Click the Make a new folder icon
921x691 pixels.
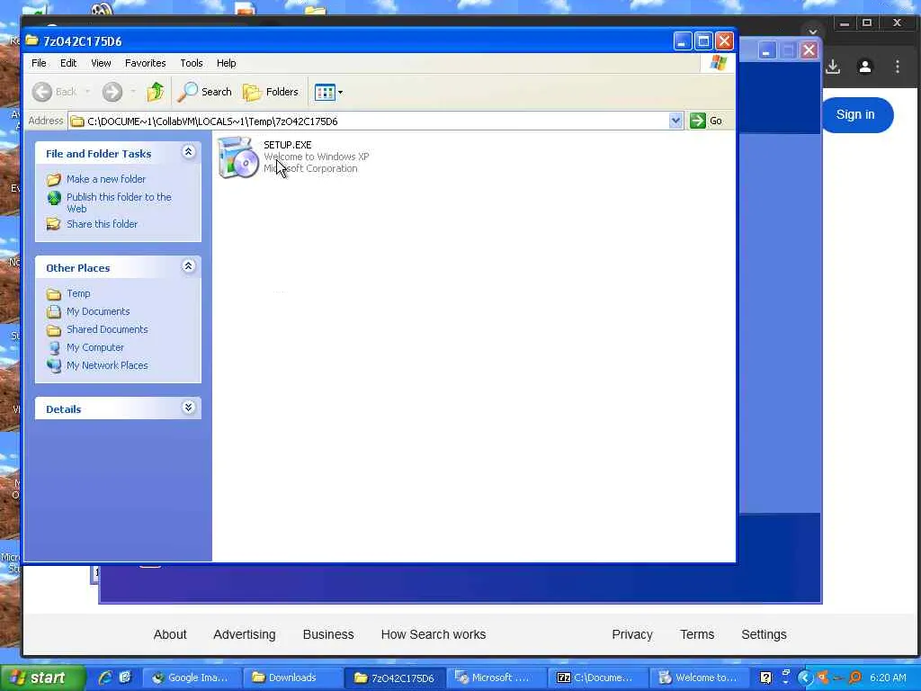pyautogui.click(x=53, y=179)
